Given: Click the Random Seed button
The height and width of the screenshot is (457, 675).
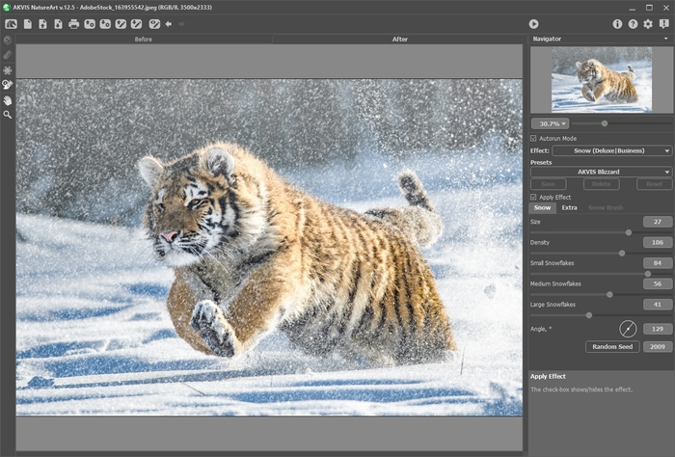Looking at the screenshot, I should click(x=611, y=346).
